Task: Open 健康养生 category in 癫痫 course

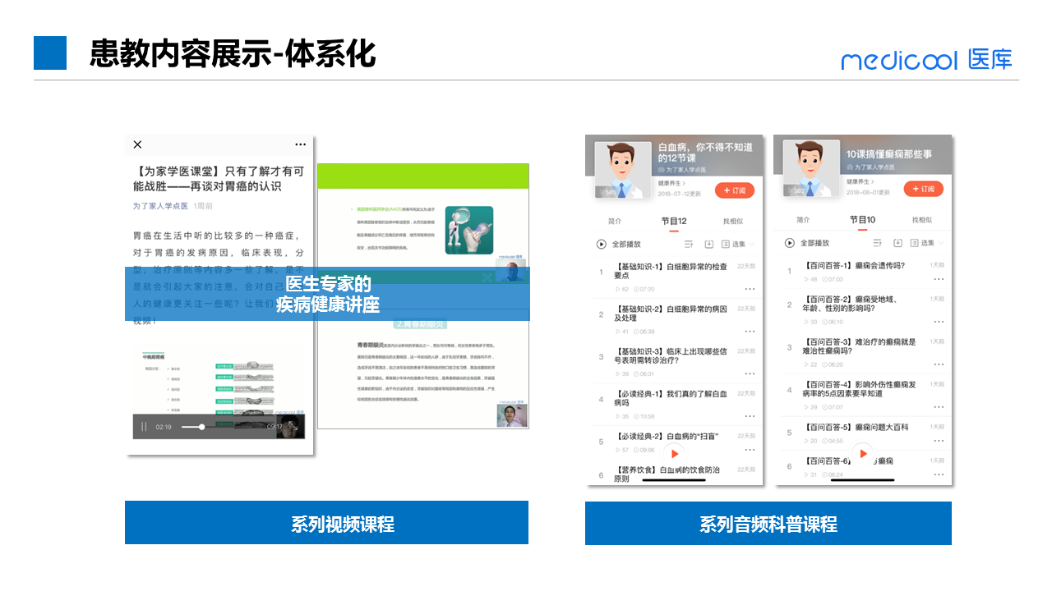Action: [861, 181]
